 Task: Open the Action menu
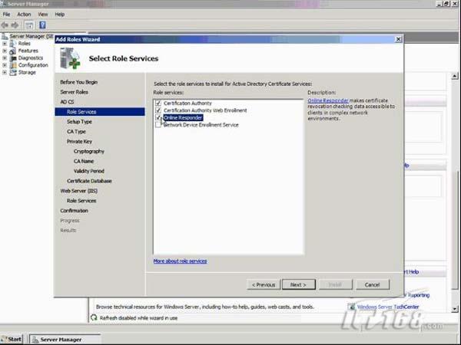[24, 14]
